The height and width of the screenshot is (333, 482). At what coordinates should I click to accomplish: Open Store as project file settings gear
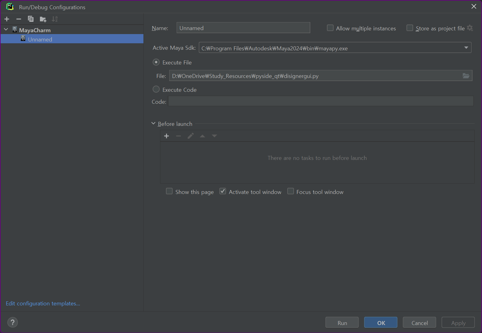click(470, 28)
